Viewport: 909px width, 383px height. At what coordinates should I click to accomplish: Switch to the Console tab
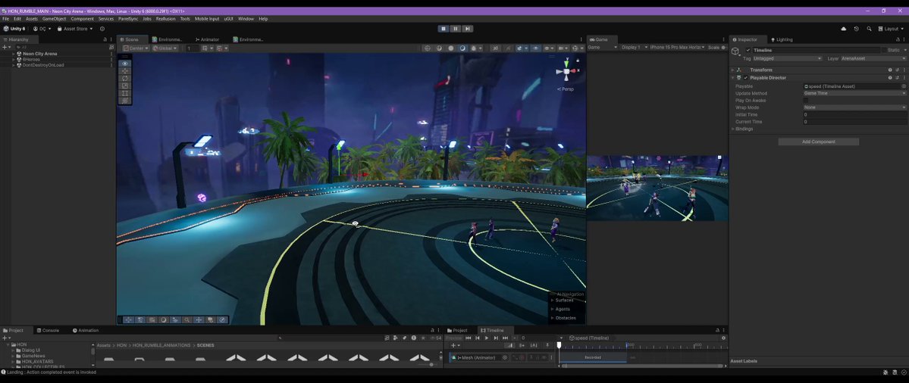[x=48, y=330]
